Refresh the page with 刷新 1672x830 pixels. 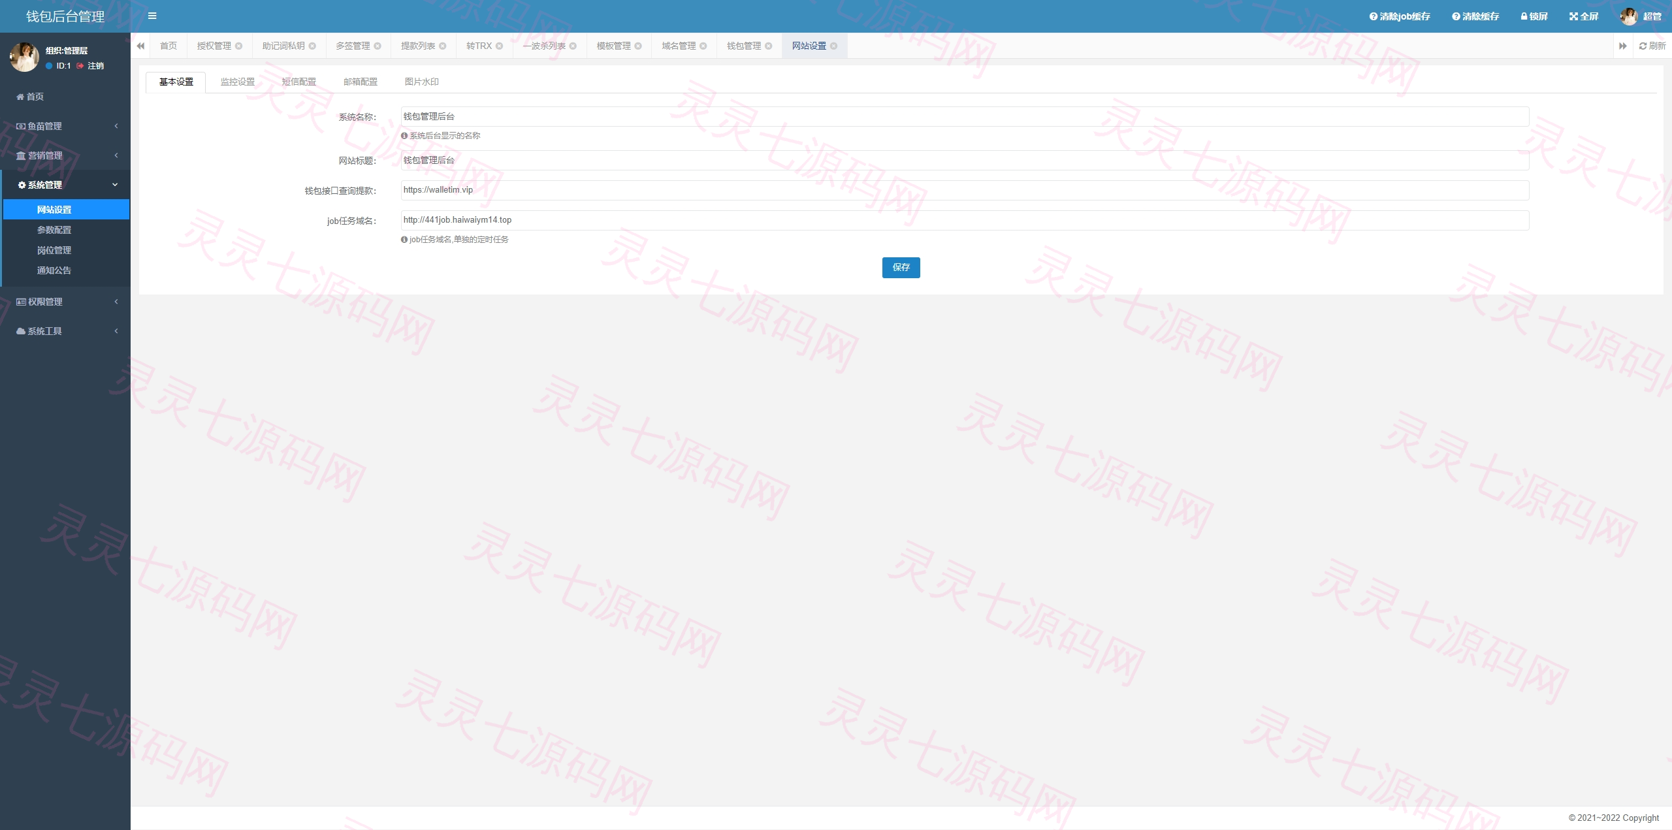pos(1652,46)
